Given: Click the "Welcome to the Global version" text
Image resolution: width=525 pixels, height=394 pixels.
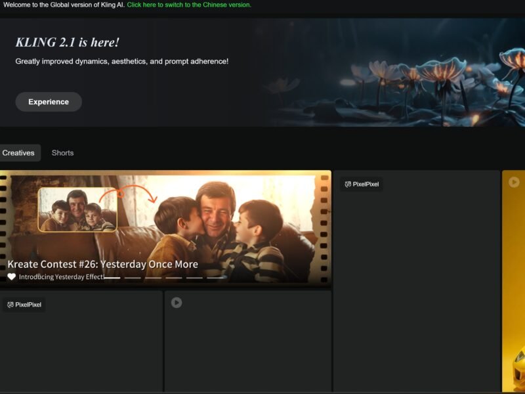Looking at the screenshot, I should pos(64,5).
